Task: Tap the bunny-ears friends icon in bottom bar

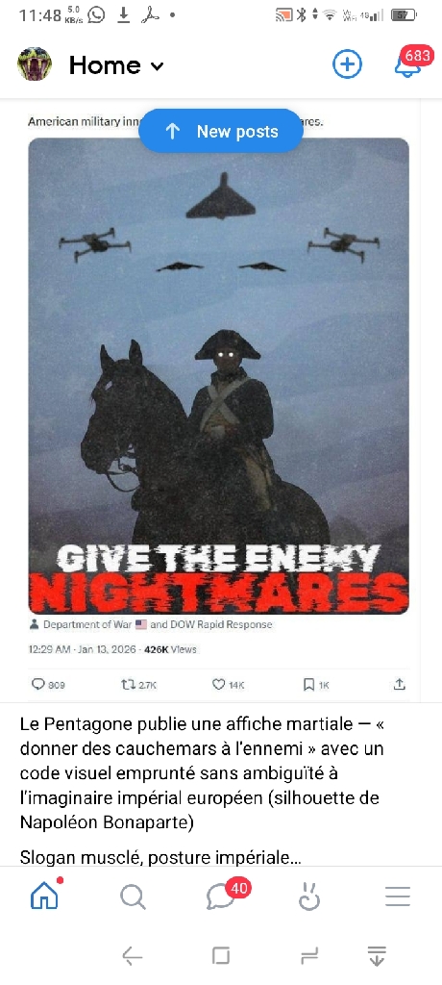Action: [308, 897]
